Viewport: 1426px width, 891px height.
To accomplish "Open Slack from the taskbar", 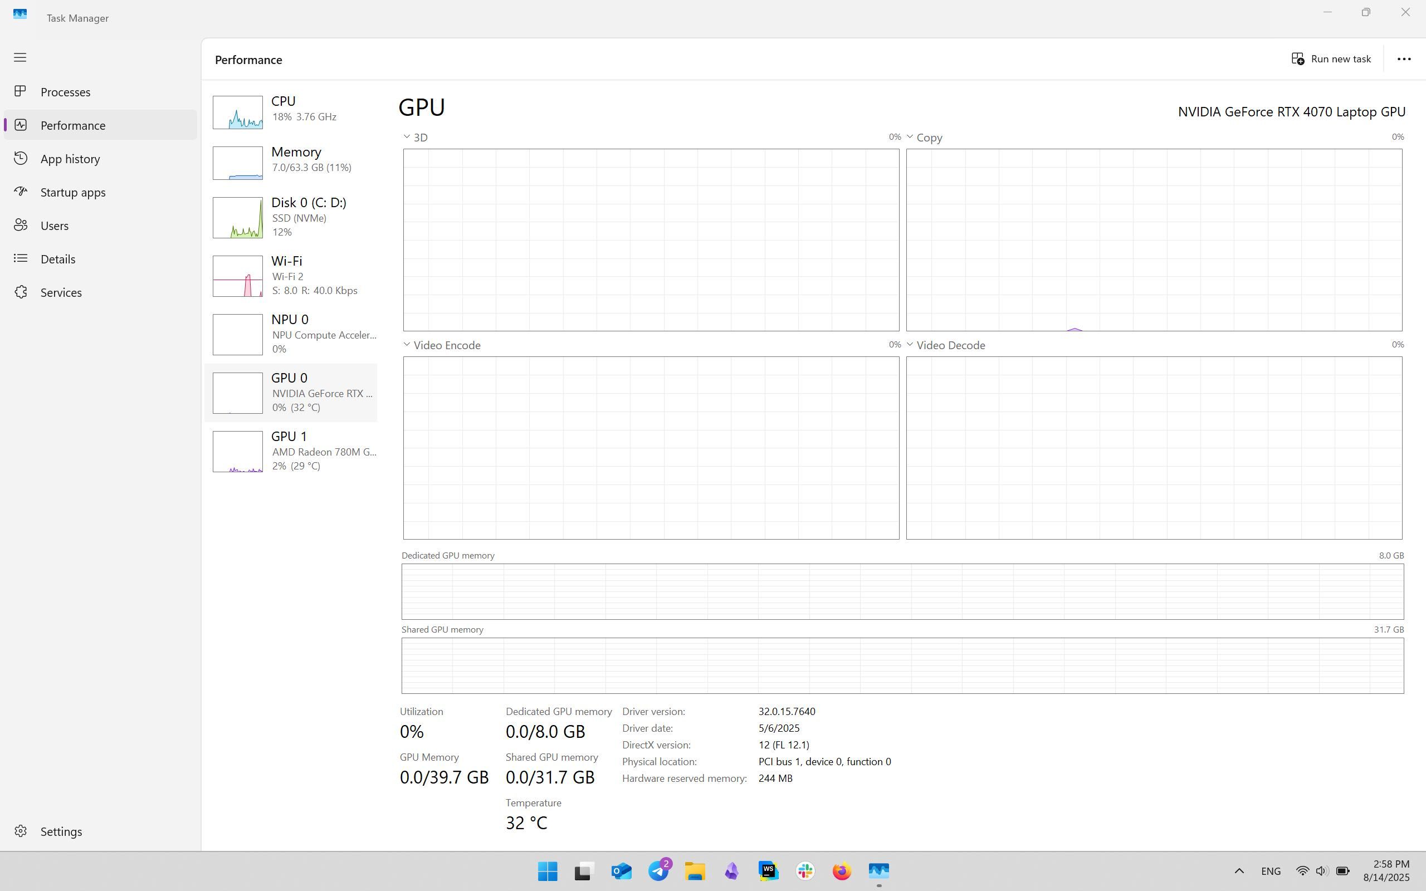I will pyautogui.click(x=805, y=871).
